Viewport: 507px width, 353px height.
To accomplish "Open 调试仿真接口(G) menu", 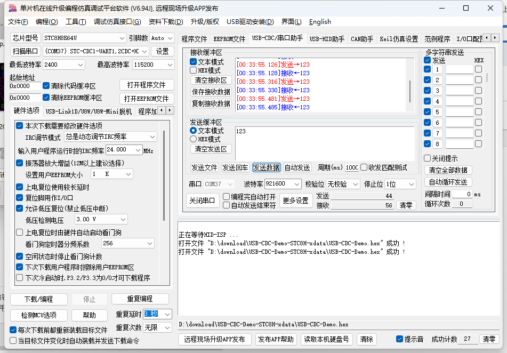I will click(117, 22).
